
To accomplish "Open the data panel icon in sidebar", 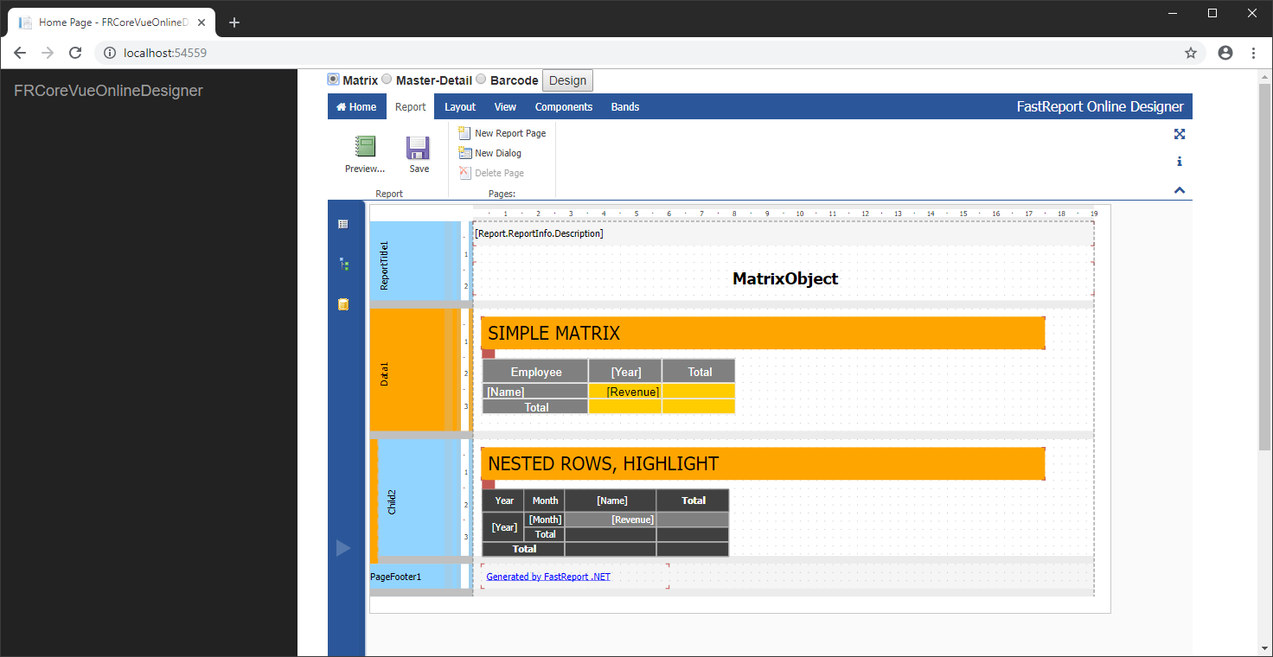I will click(343, 304).
